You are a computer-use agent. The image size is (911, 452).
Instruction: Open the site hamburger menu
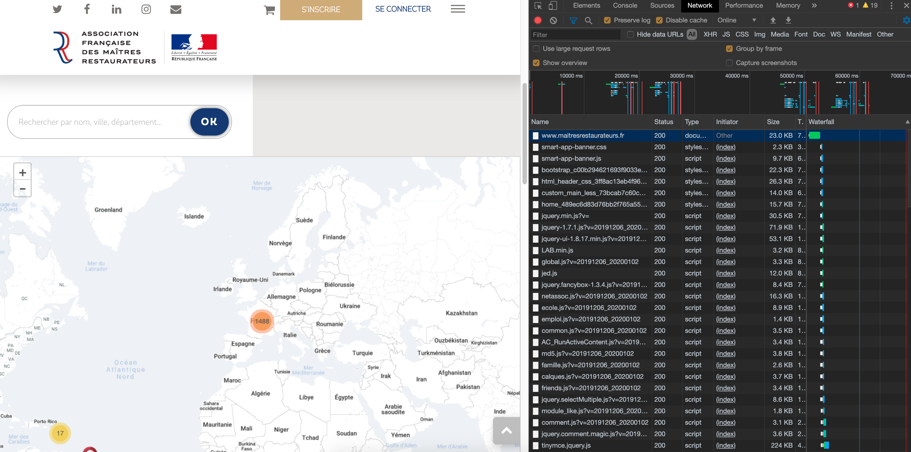(x=457, y=9)
